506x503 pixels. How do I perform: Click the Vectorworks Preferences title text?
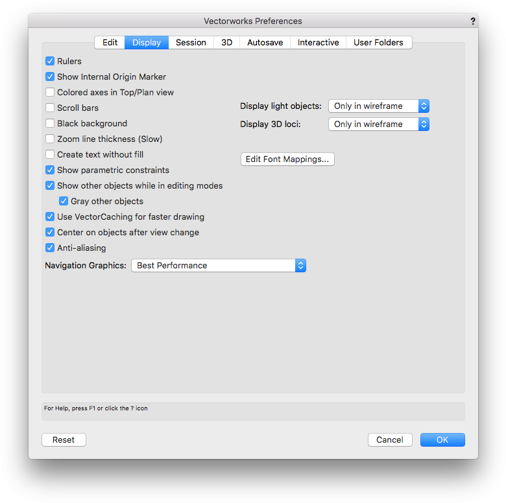(x=253, y=21)
